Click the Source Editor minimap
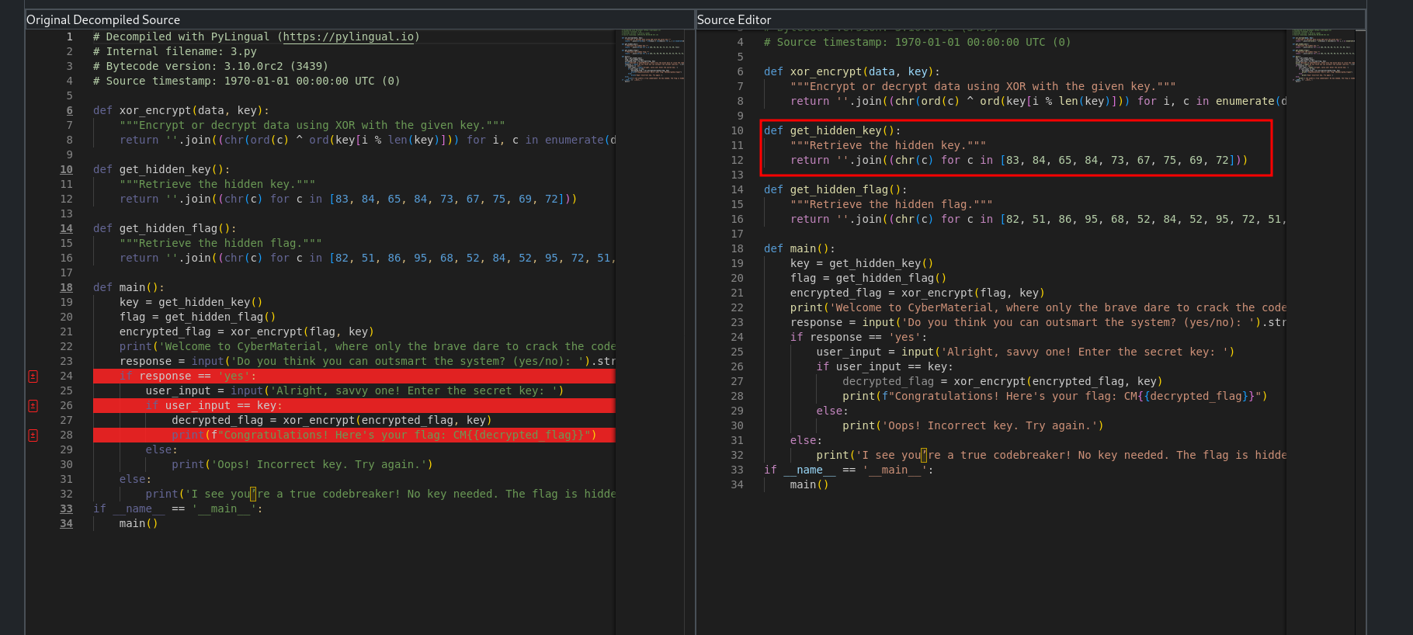1413x635 pixels. pos(1323,54)
